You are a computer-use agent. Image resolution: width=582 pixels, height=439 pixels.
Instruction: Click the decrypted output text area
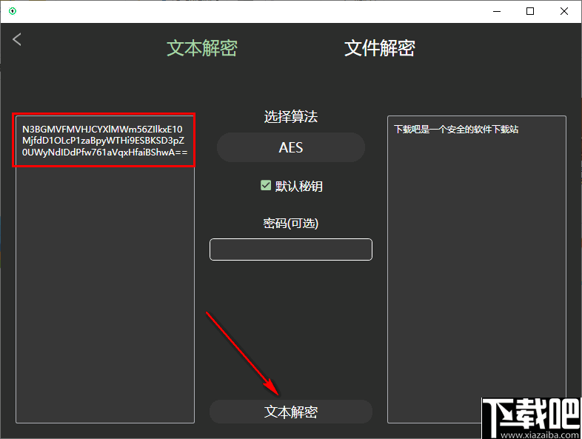tap(477, 269)
